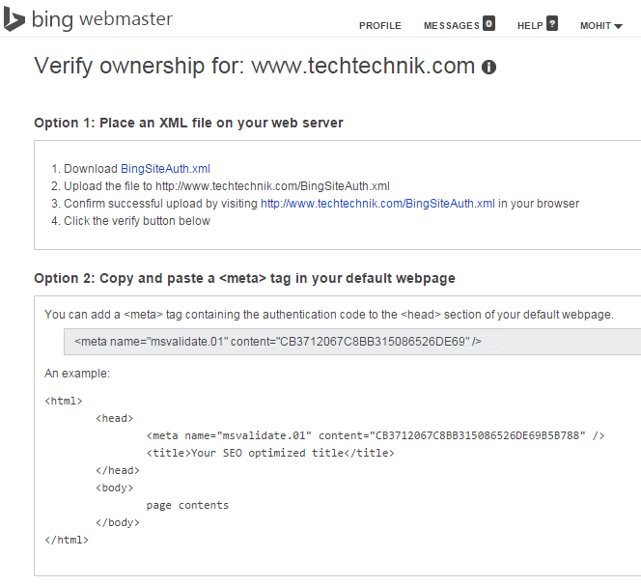Open the HELP menu item

pyautogui.click(x=530, y=26)
